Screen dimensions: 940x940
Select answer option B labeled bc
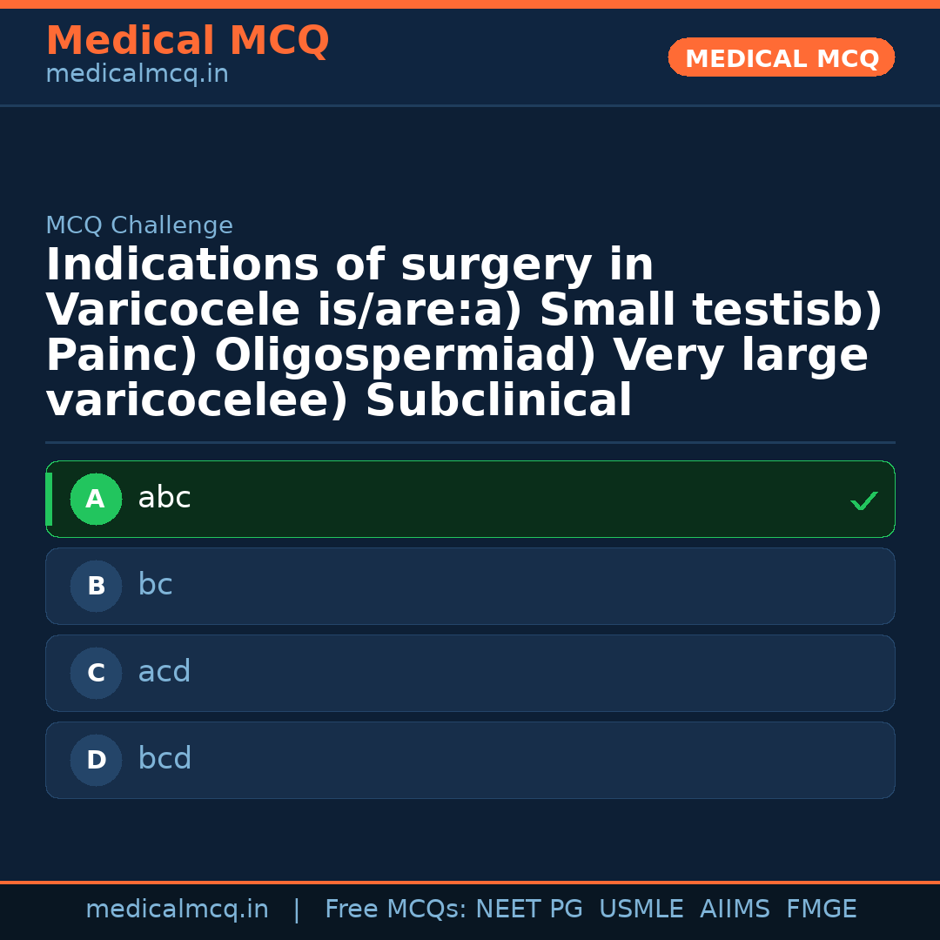pyautogui.click(x=470, y=586)
